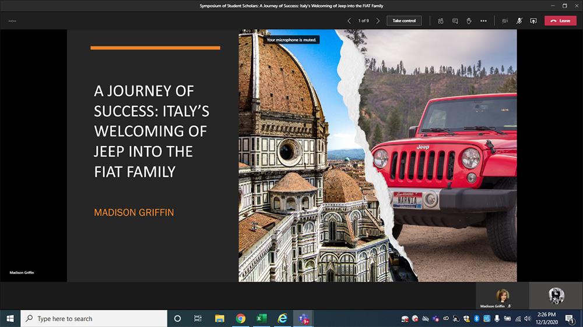Screen dimensions: 583x327
Task: Go to the previous slide
Action: pyautogui.click(x=349, y=20)
